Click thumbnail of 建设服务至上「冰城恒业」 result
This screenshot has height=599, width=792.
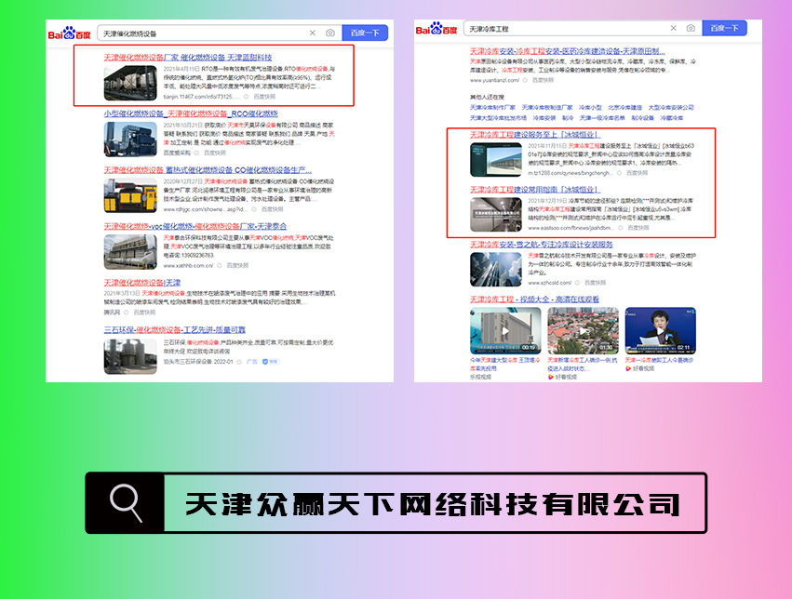click(x=496, y=159)
